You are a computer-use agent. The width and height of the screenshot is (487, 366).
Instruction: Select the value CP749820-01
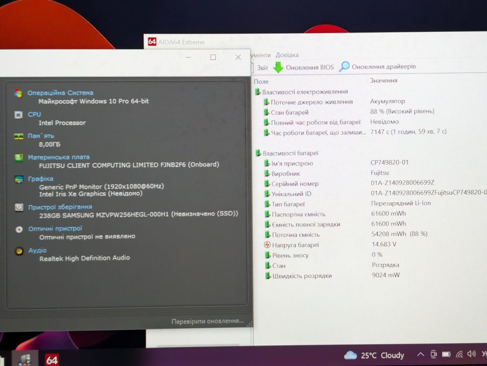point(390,162)
